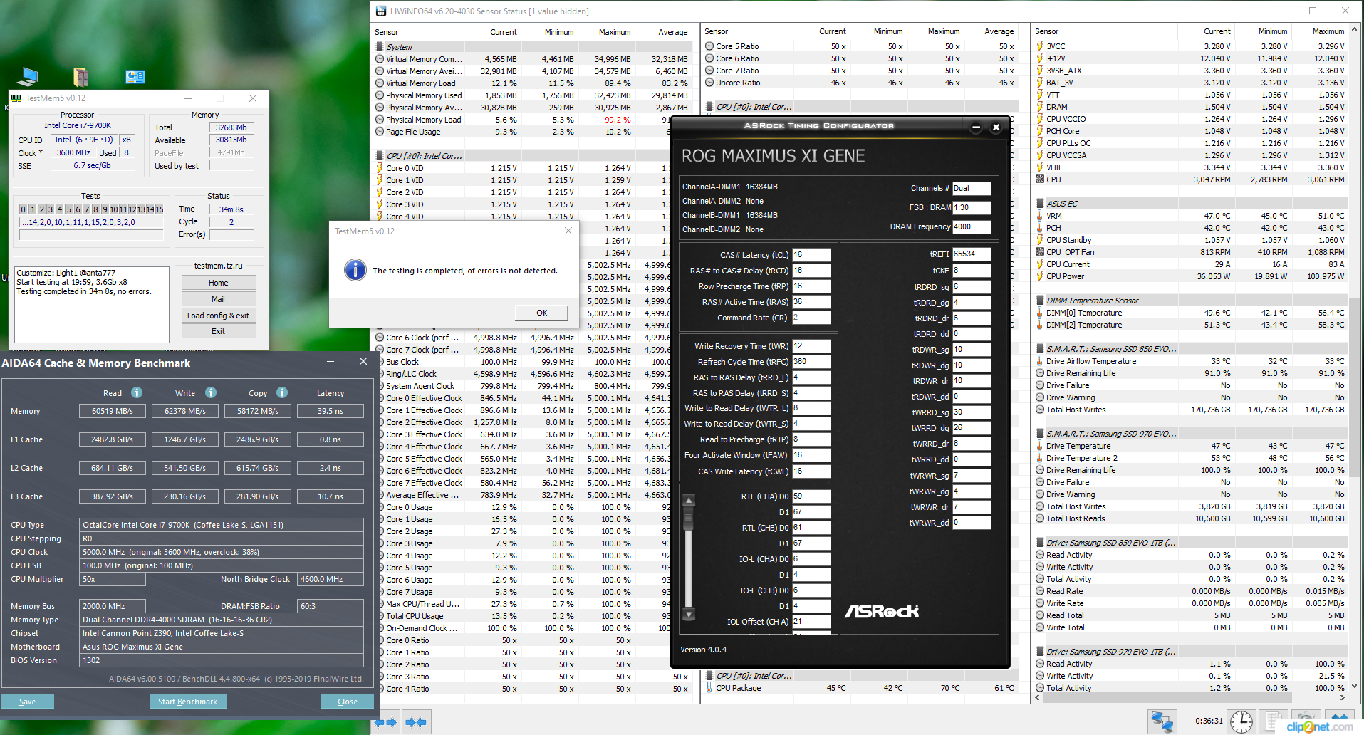Click the info icon next to Copy in AIDA64
The width and height of the screenshot is (1364, 735).
click(x=282, y=392)
